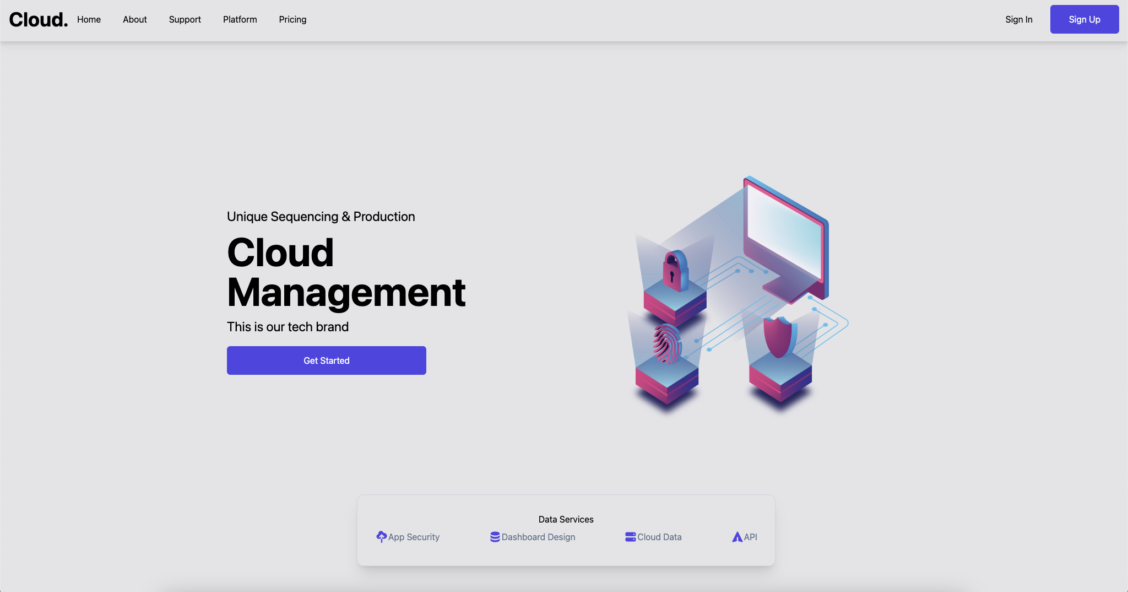Click the API icon in Data Services
The height and width of the screenshot is (592, 1128).
(737, 536)
